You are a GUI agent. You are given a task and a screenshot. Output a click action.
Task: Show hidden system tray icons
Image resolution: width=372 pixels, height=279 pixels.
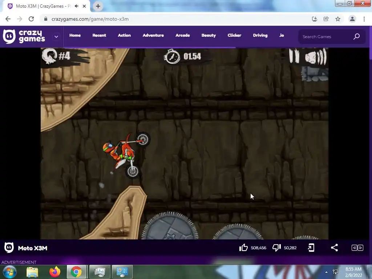click(x=327, y=272)
